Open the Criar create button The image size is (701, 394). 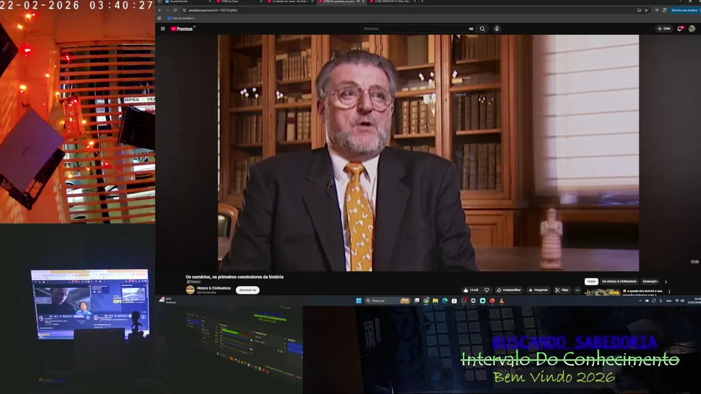(x=664, y=28)
